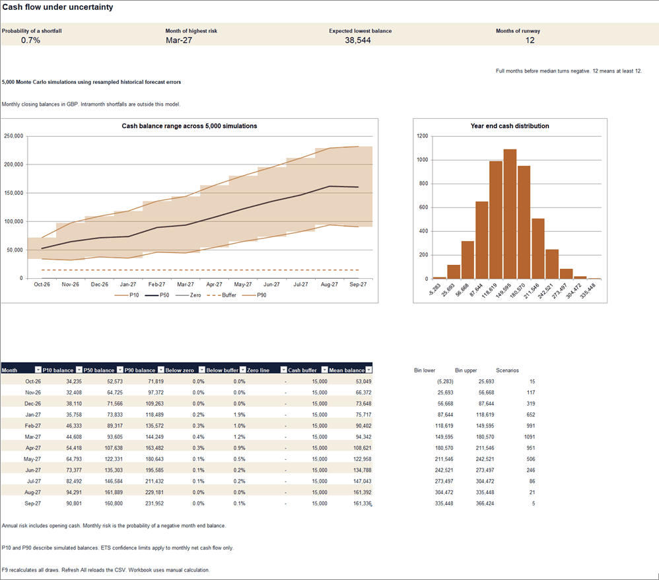Image resolution: width=659 pixels, height=580 pixels.
Task: Select the P10 balance cell 94,291
Action: [x=74, y=493]
